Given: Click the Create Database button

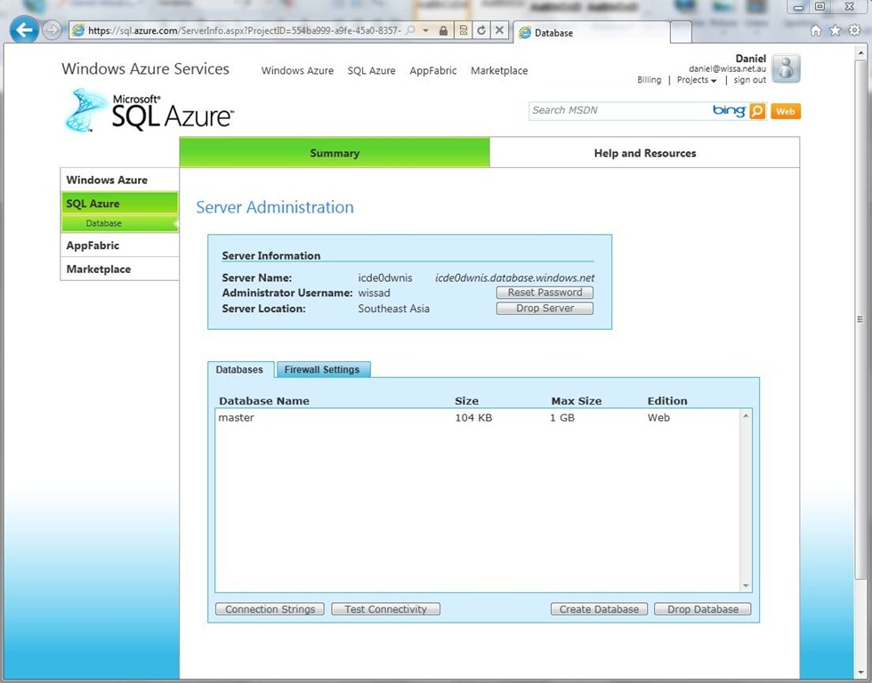Looking at the screenshot, I should pyautogui.click(x=599, y=609).
